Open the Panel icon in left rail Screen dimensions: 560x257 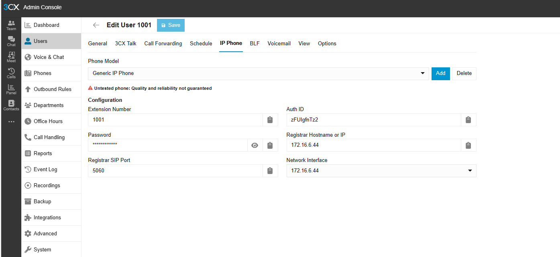pyautogui.click(x=11, y=89)
